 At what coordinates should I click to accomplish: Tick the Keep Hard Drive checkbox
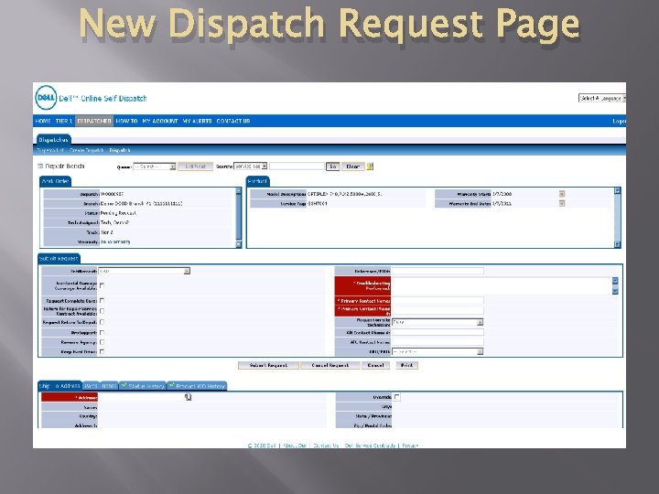tap(103, 352)
